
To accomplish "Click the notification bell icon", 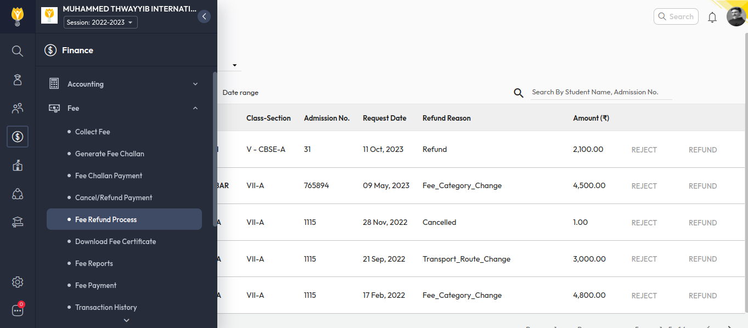I will (712, 17).
